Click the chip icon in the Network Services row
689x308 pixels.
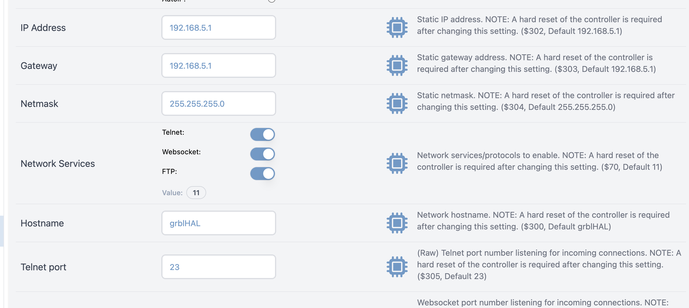point(397,163)
